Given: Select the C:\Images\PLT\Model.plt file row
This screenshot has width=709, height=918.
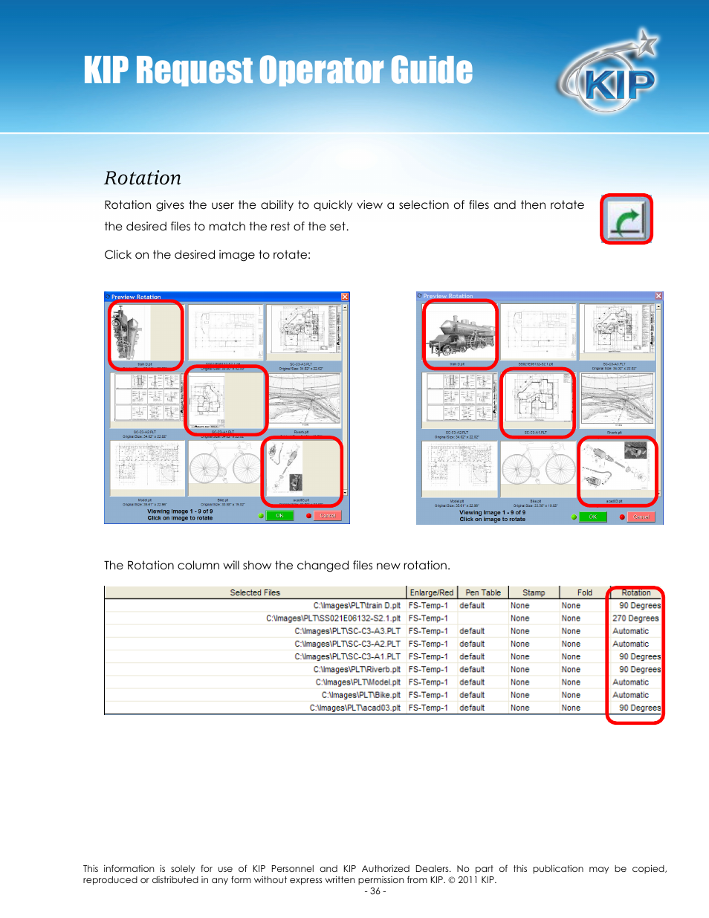Looking at the screenshot, I should (383, 682).
